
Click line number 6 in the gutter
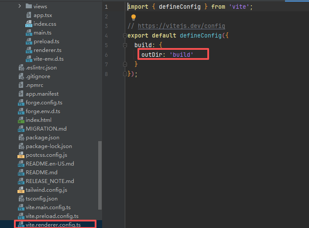click(106, 55)
